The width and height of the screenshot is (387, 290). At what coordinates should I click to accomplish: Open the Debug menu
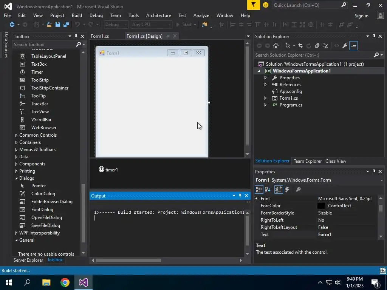coord(96,15)
